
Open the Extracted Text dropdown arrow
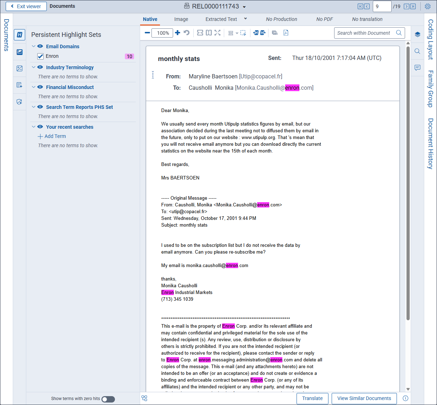(245, 19)
